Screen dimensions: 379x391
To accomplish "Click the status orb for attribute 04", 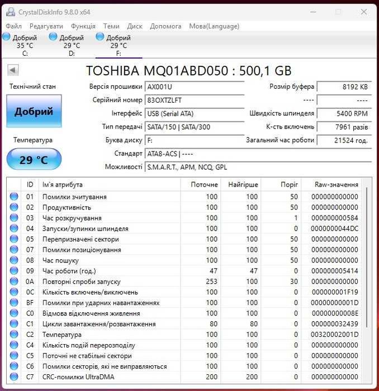I will tap(14, 228).
